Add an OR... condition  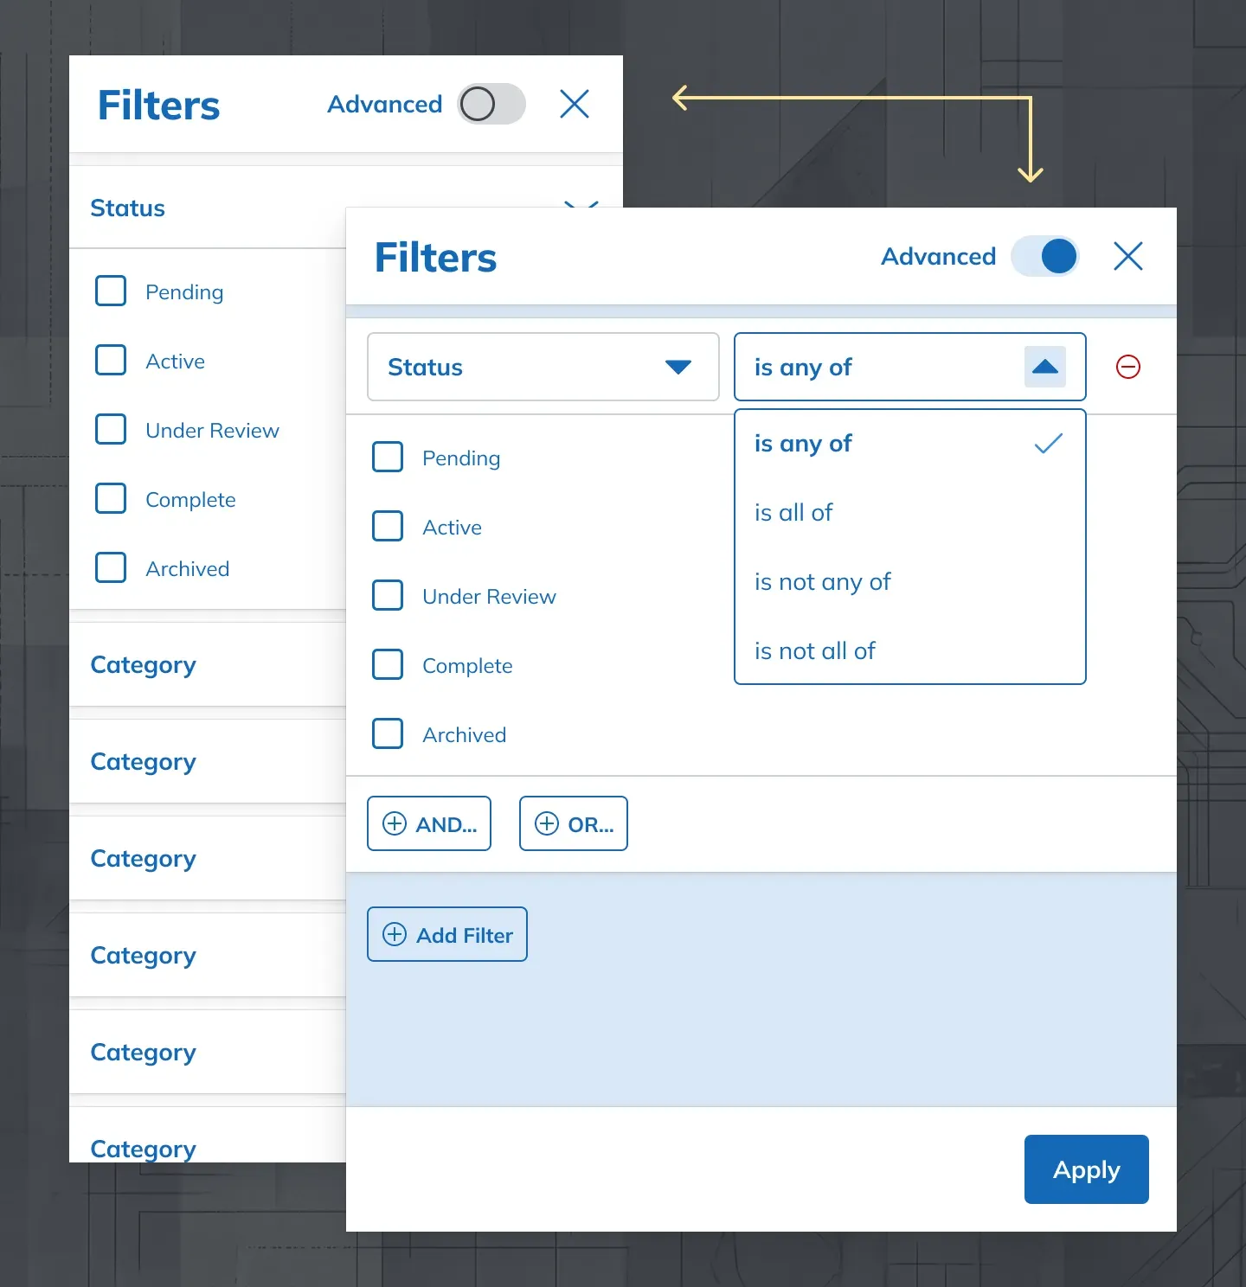click(x=574, y=823)
